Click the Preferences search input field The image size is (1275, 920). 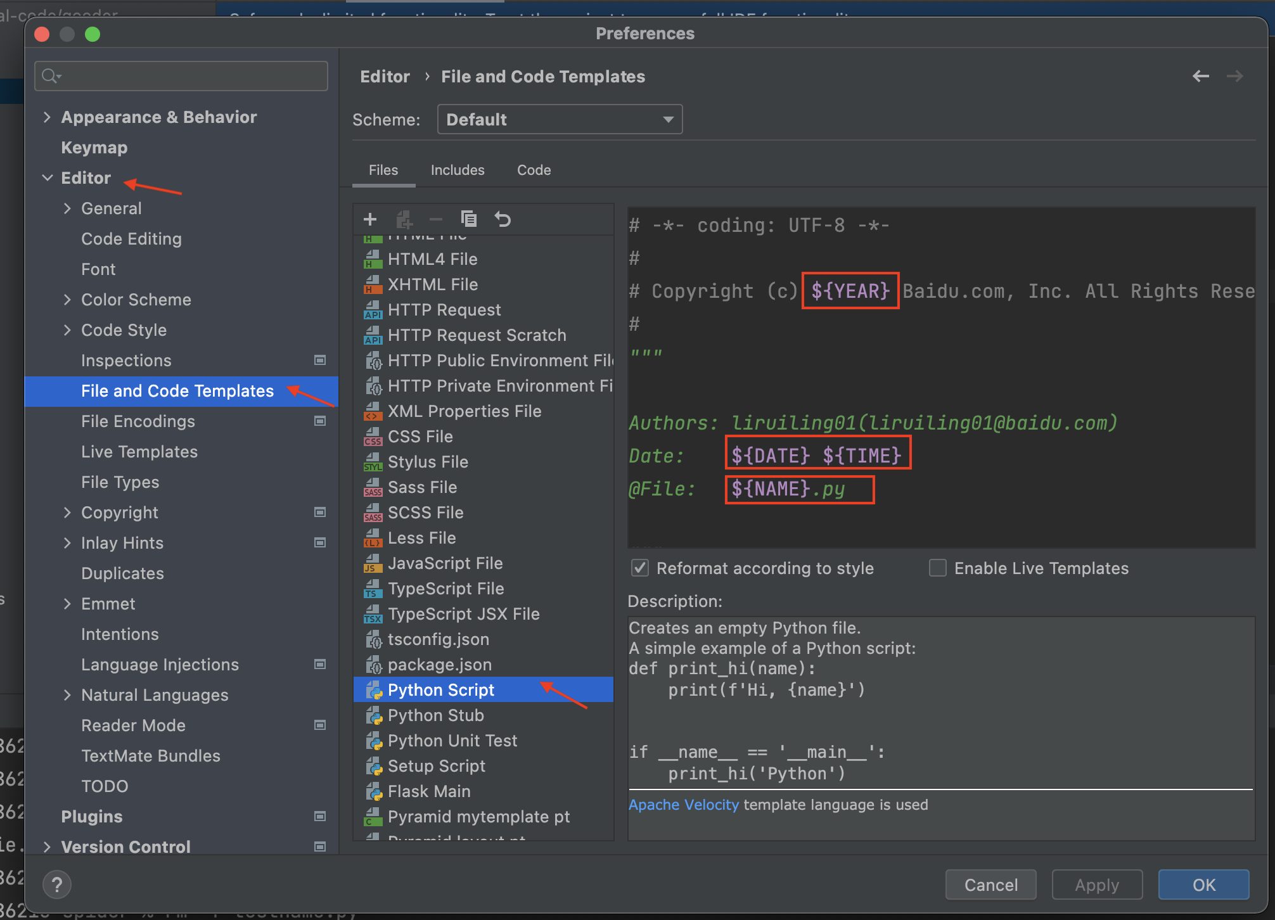click(x=183, y=75)
